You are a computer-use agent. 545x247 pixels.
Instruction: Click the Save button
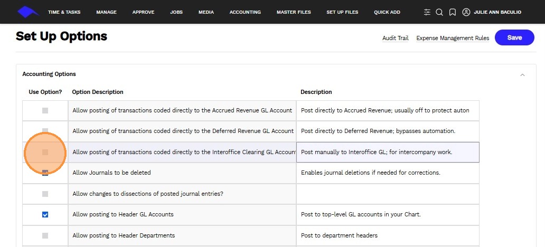[x=514, y=37]
